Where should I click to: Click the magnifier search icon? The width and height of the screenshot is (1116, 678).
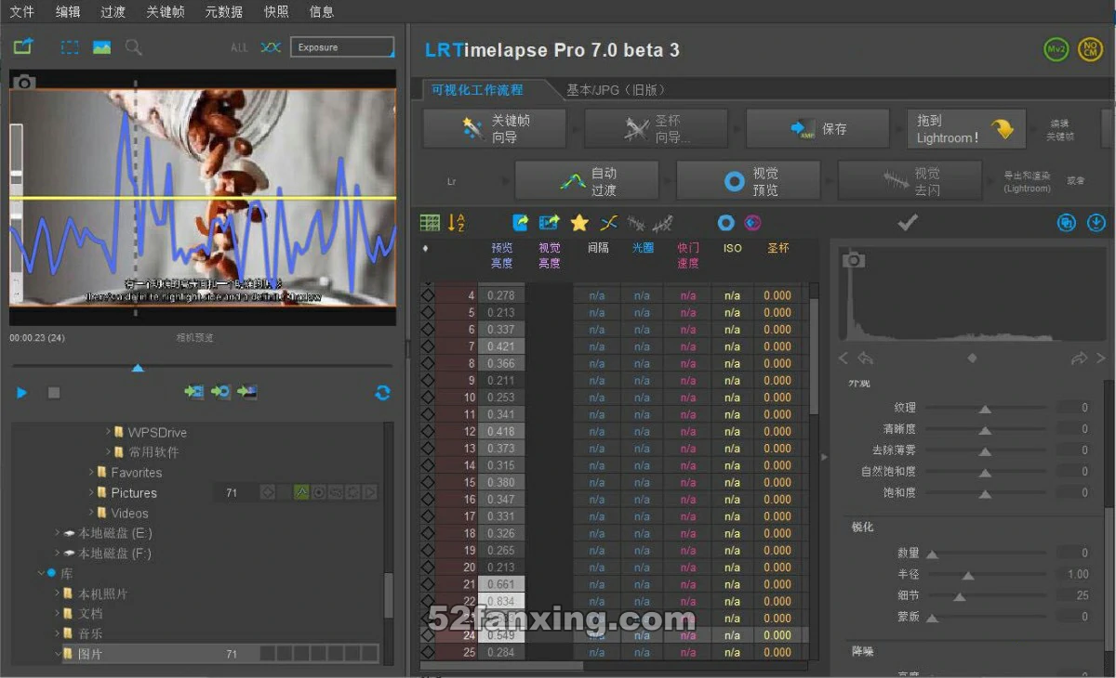(x=133, y=47)
